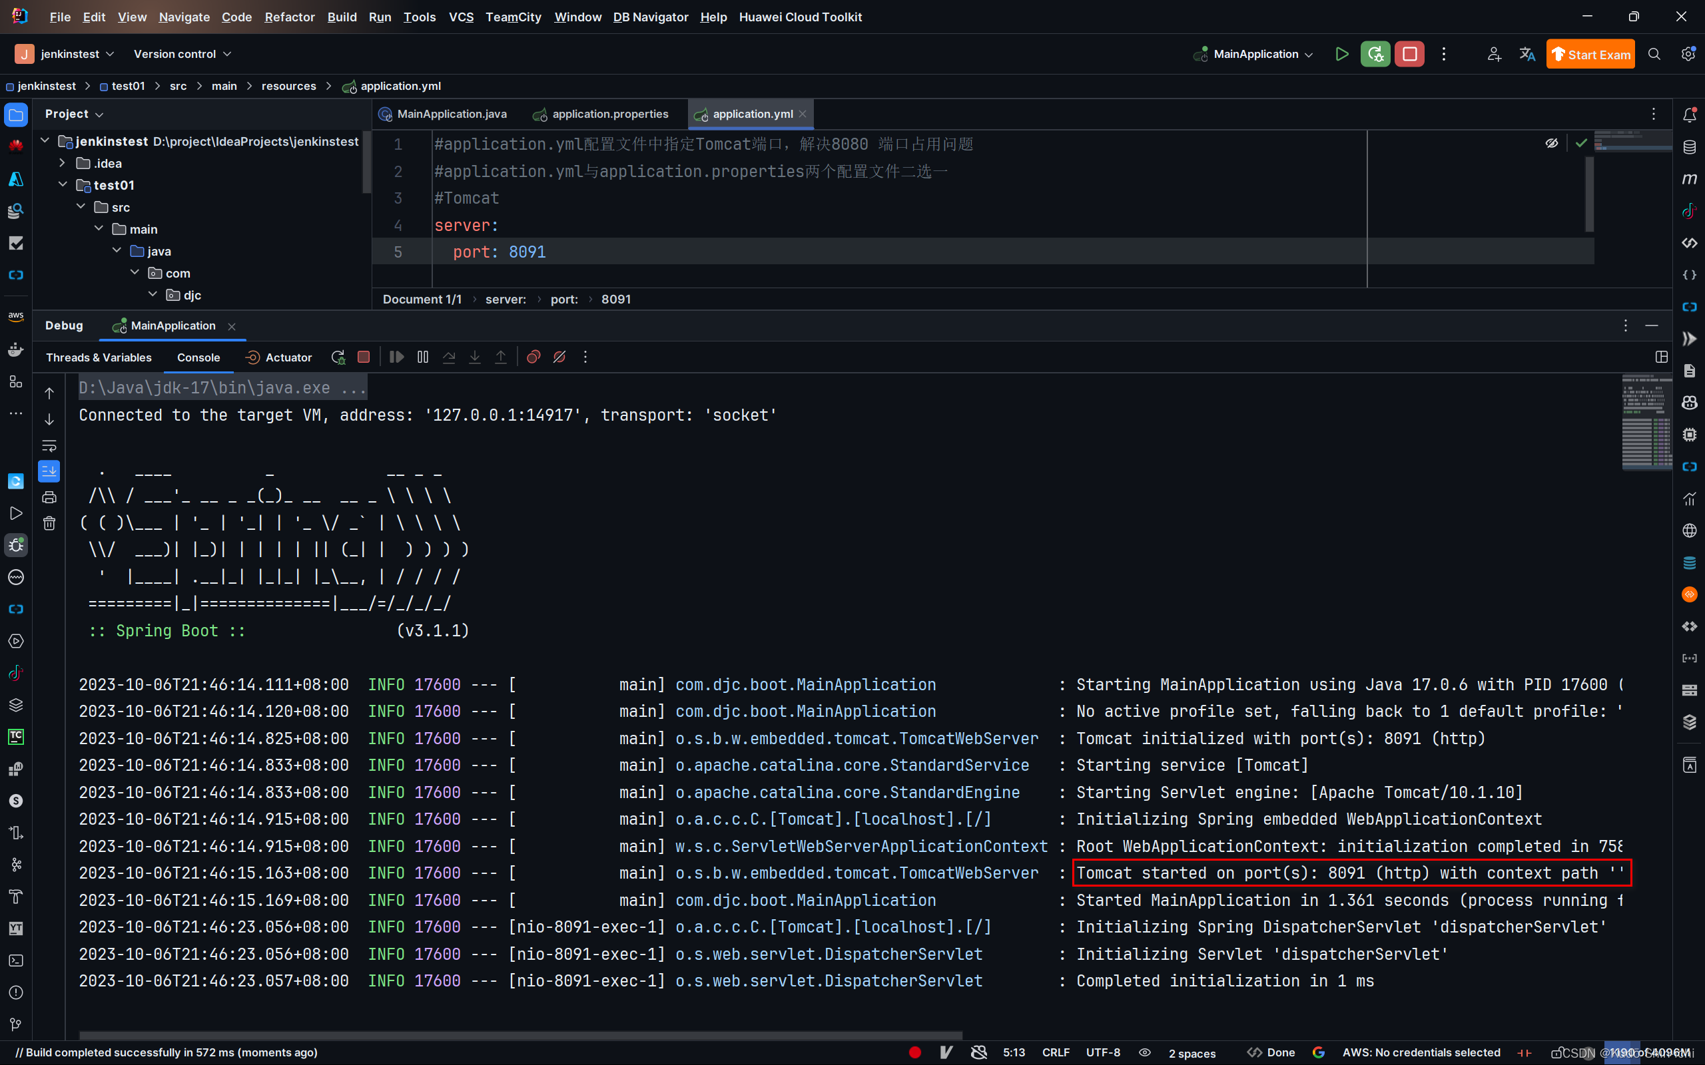The width and height of the screenshot is (1705, 1065).
Task: Clear console with trash icon
Action: click(49, 523)
